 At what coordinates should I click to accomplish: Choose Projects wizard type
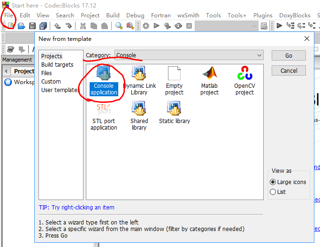tap(52, 56)
